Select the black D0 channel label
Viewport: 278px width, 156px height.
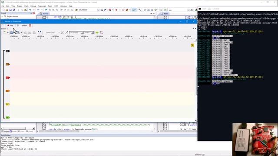pyautogui.click(x=8, y=51)
